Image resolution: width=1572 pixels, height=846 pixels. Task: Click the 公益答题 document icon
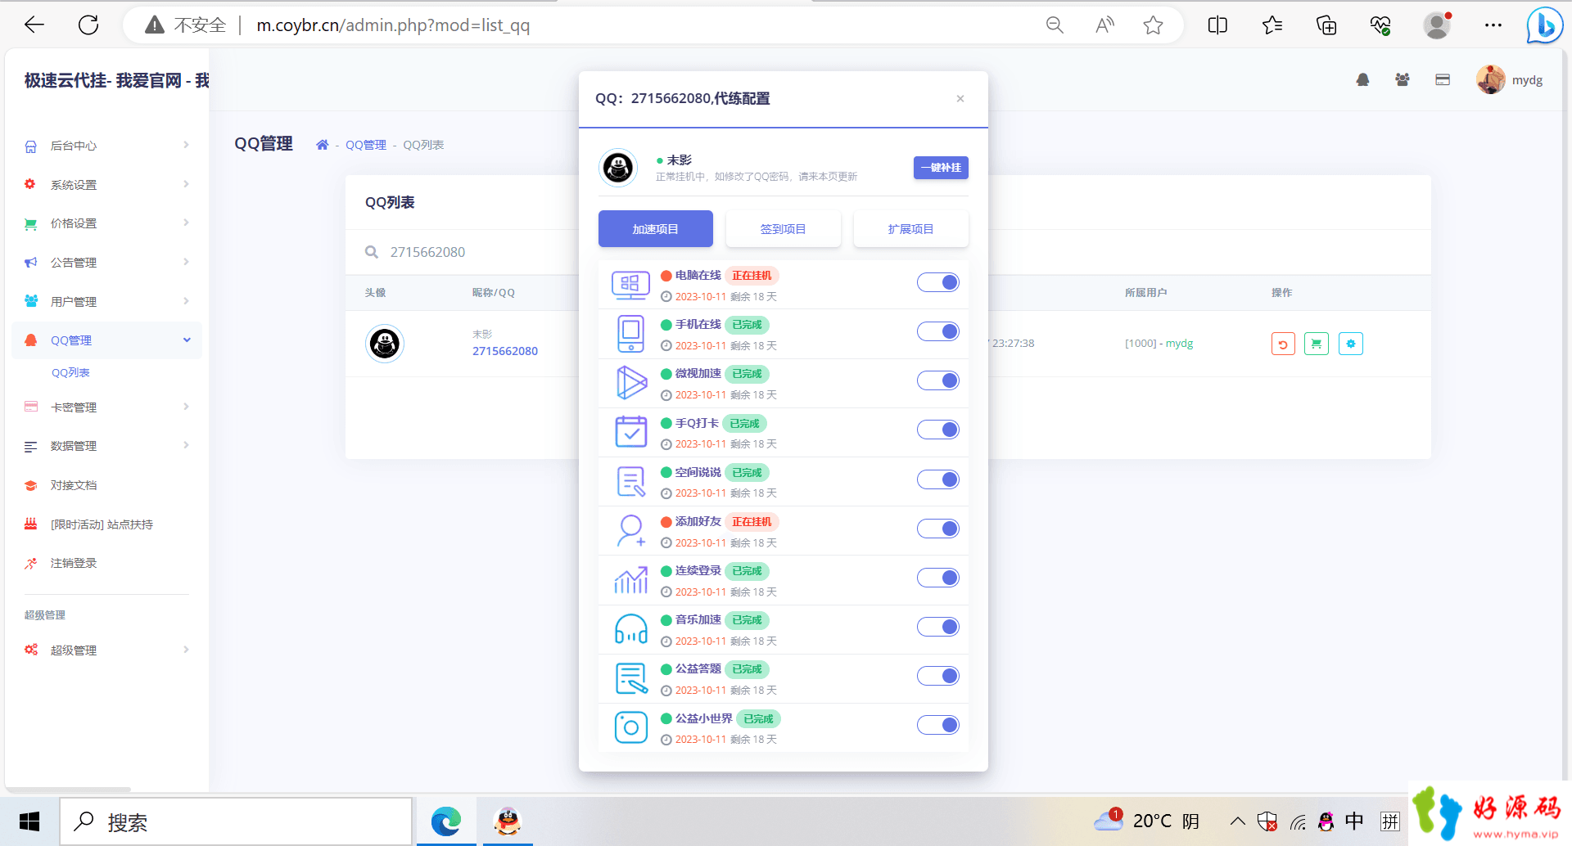631,678
